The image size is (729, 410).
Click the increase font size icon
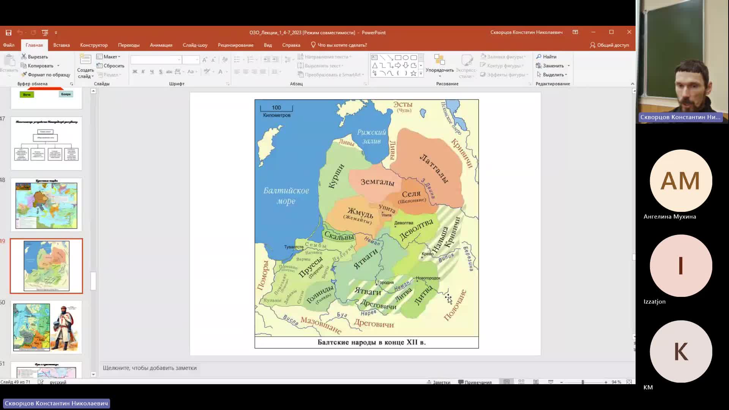tap(205, 60)
